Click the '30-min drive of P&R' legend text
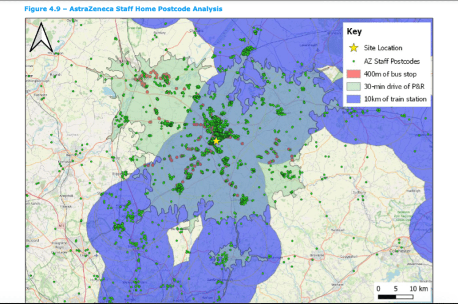Screen dimensions: 458x304 point(396,87)
